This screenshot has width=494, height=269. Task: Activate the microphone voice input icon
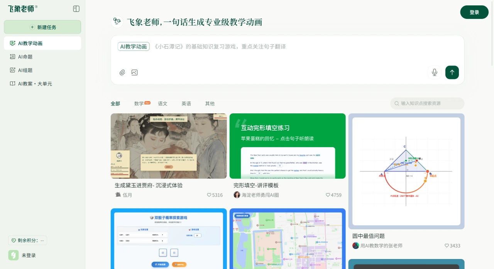pos(435,72)
